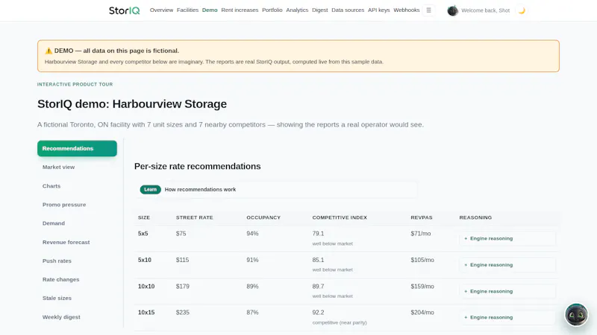The height and width of the screenshot is (335, 597).
Task: Click the 10x15 size cell
Action: pyautogui.click(x=146, y=313)
